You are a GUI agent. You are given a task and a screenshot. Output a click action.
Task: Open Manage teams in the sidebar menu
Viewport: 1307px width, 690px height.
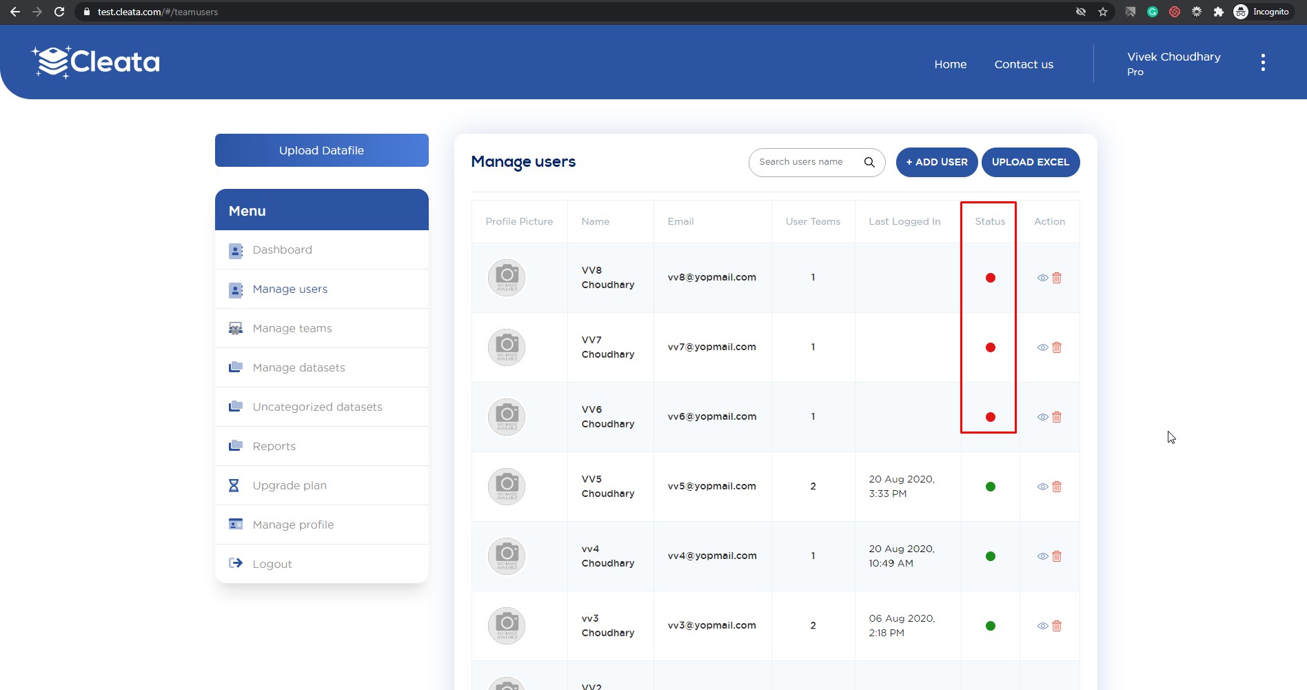click(292, 328)
